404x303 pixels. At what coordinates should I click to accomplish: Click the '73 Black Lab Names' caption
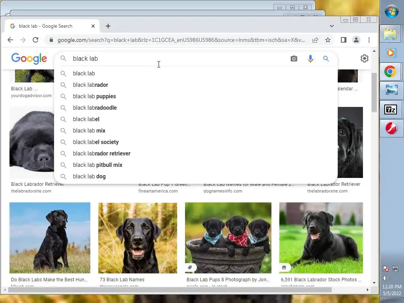coord(122,280)
